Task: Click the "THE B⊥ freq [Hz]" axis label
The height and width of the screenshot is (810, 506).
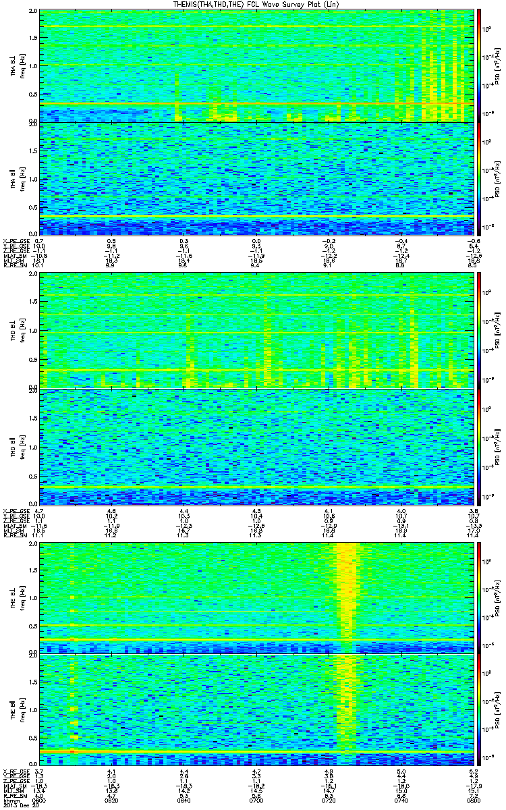Action: [18, 598]
